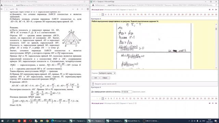Screen dimensions: 219x123
Task: Open the clock and date in the taskbar
Action: click(209, 121)
